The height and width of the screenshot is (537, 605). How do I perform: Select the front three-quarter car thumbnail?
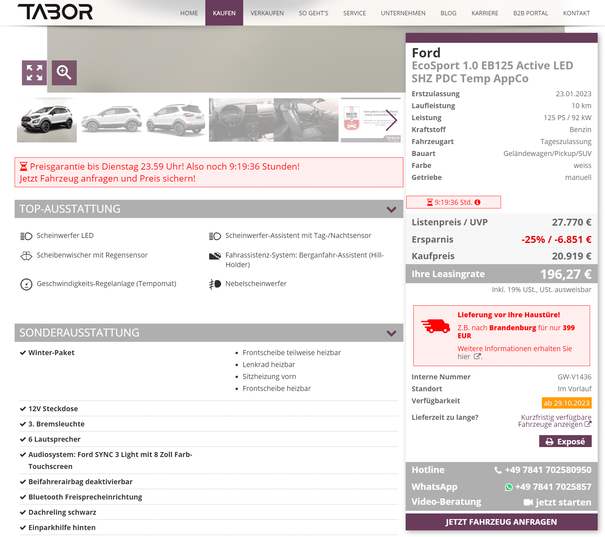(47, 120)
